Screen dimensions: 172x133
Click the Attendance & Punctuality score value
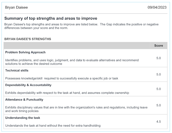click(x=159, y=105)
